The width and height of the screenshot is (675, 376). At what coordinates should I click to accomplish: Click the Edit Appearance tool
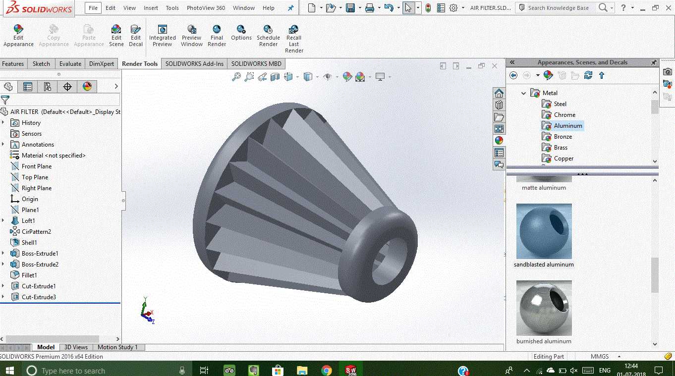click(x=18, y=36)
